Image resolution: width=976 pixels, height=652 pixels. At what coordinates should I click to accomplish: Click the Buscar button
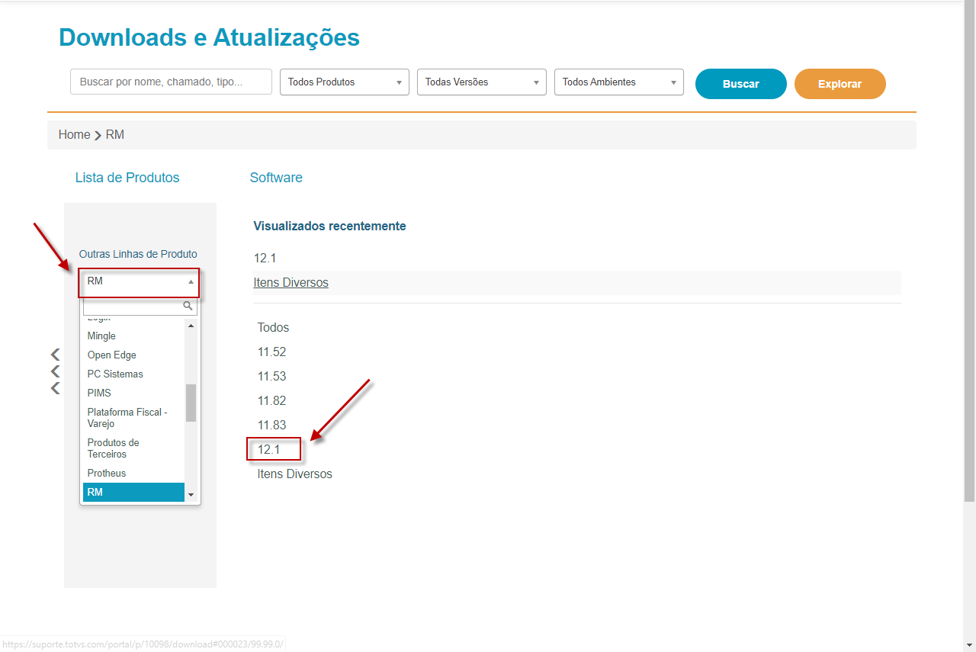741,84
